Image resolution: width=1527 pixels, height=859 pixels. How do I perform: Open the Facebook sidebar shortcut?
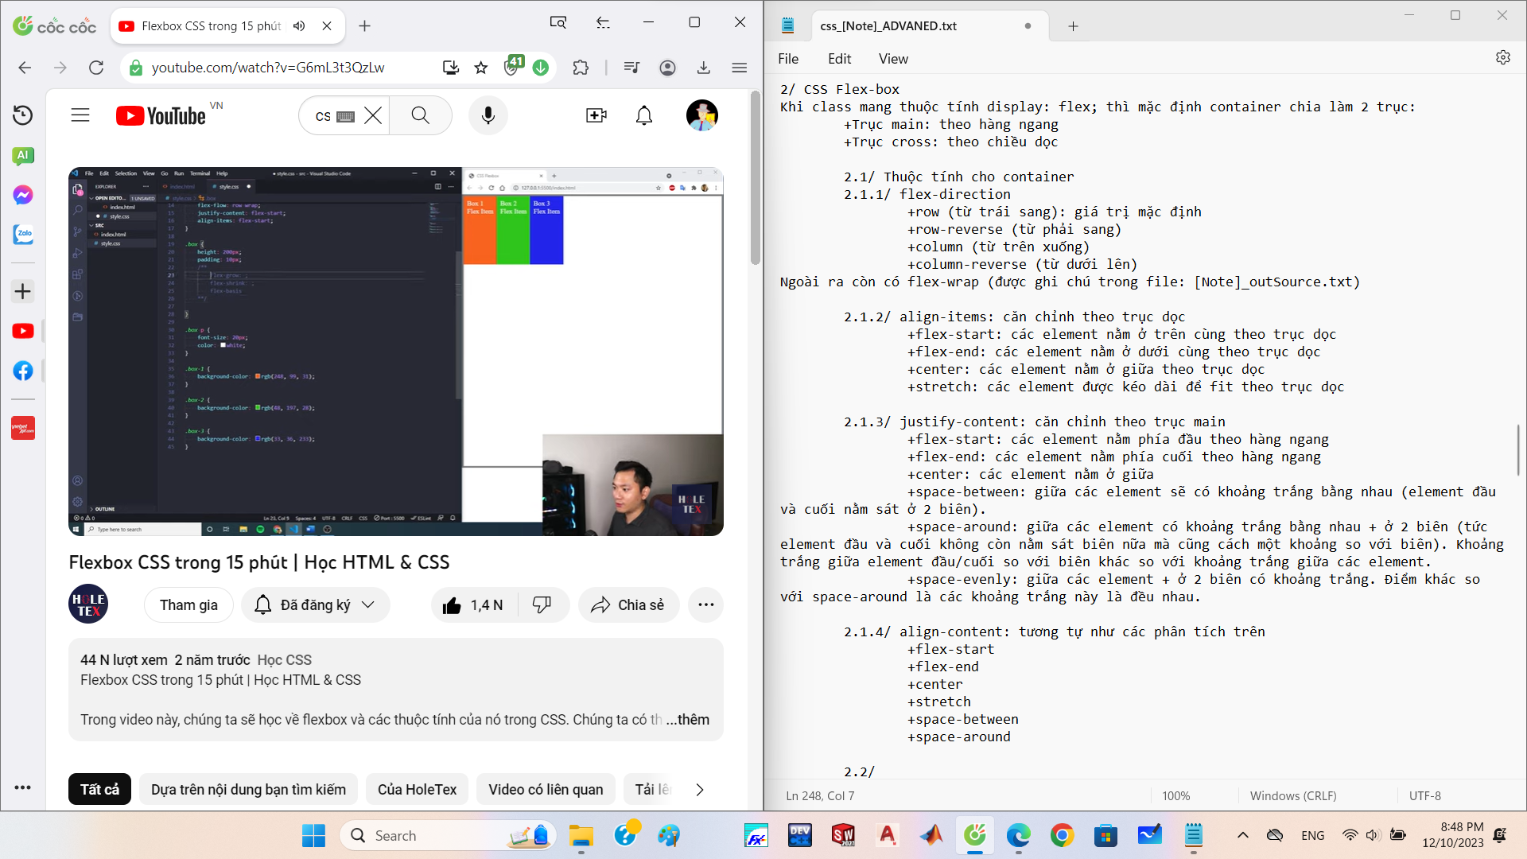coord(23,371)
